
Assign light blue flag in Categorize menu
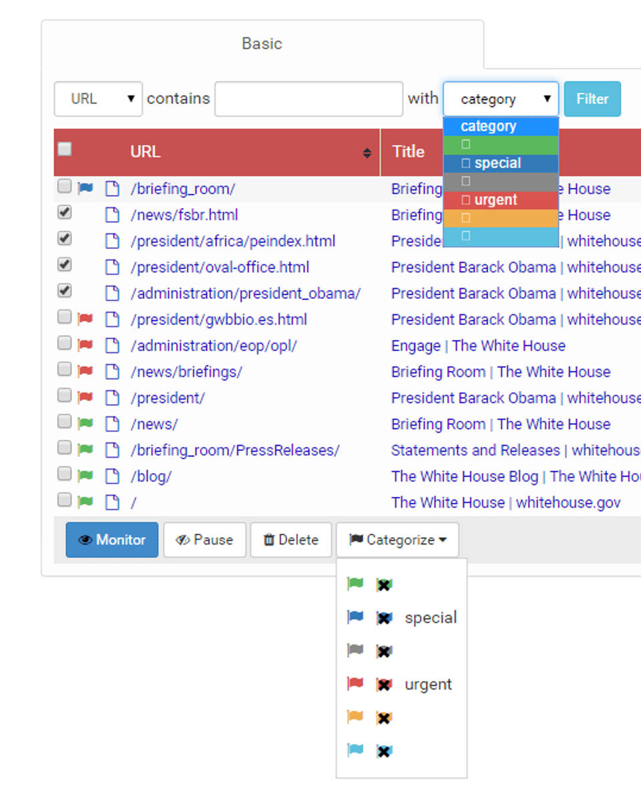pos(355,750)
